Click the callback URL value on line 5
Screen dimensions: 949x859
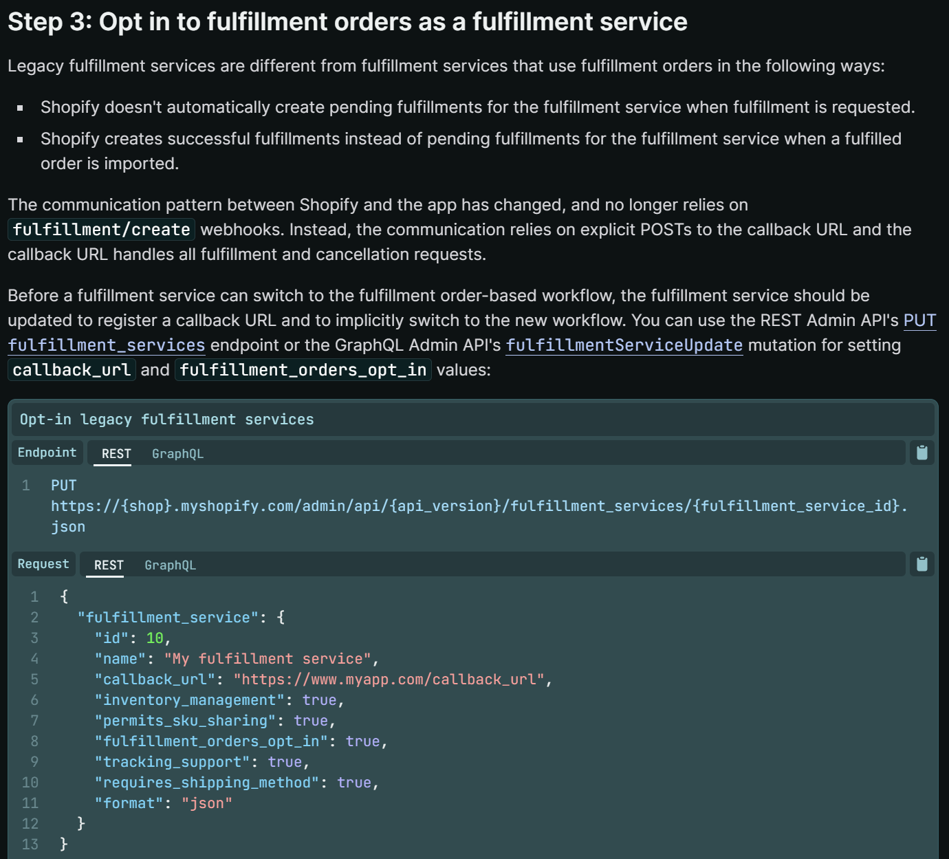[x=392, y=679]
